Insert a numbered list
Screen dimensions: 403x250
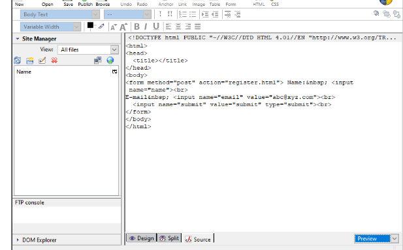click(x=183, y=14)
